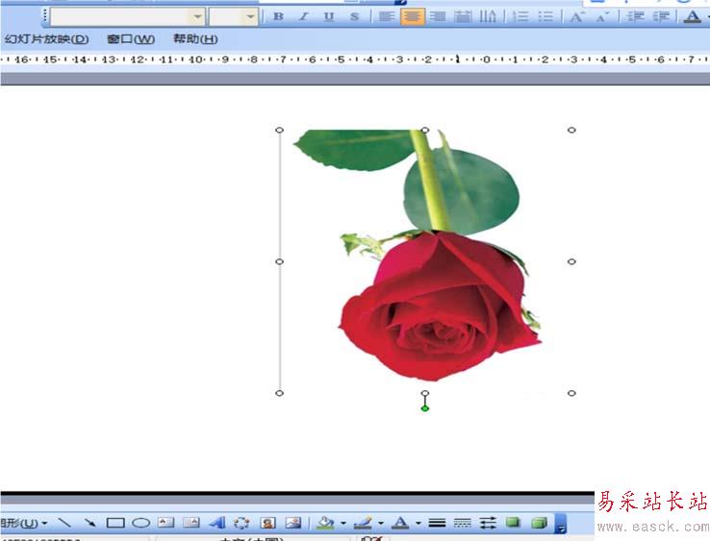710x541 pixels.
Task: Open the font name dropdown list
Action: click(x=197, y=16)
